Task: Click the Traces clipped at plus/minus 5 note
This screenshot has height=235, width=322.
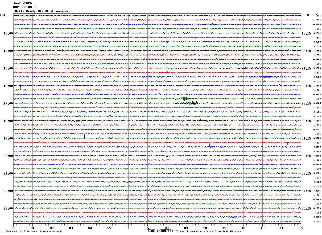Action: click(x=209, y=232)
